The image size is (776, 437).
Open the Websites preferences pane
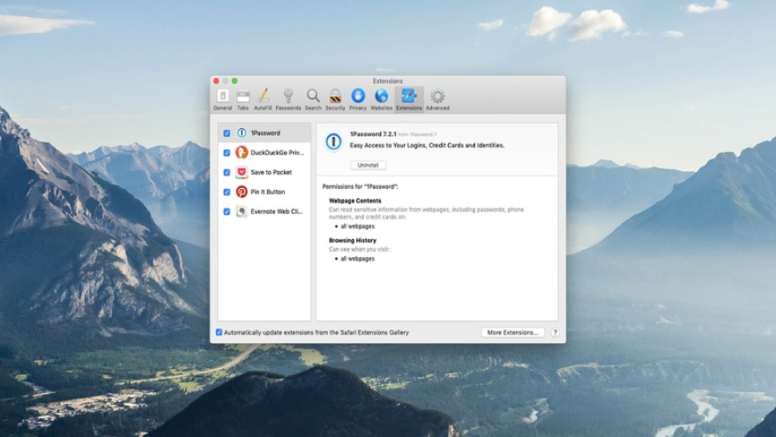pos(381,99)
